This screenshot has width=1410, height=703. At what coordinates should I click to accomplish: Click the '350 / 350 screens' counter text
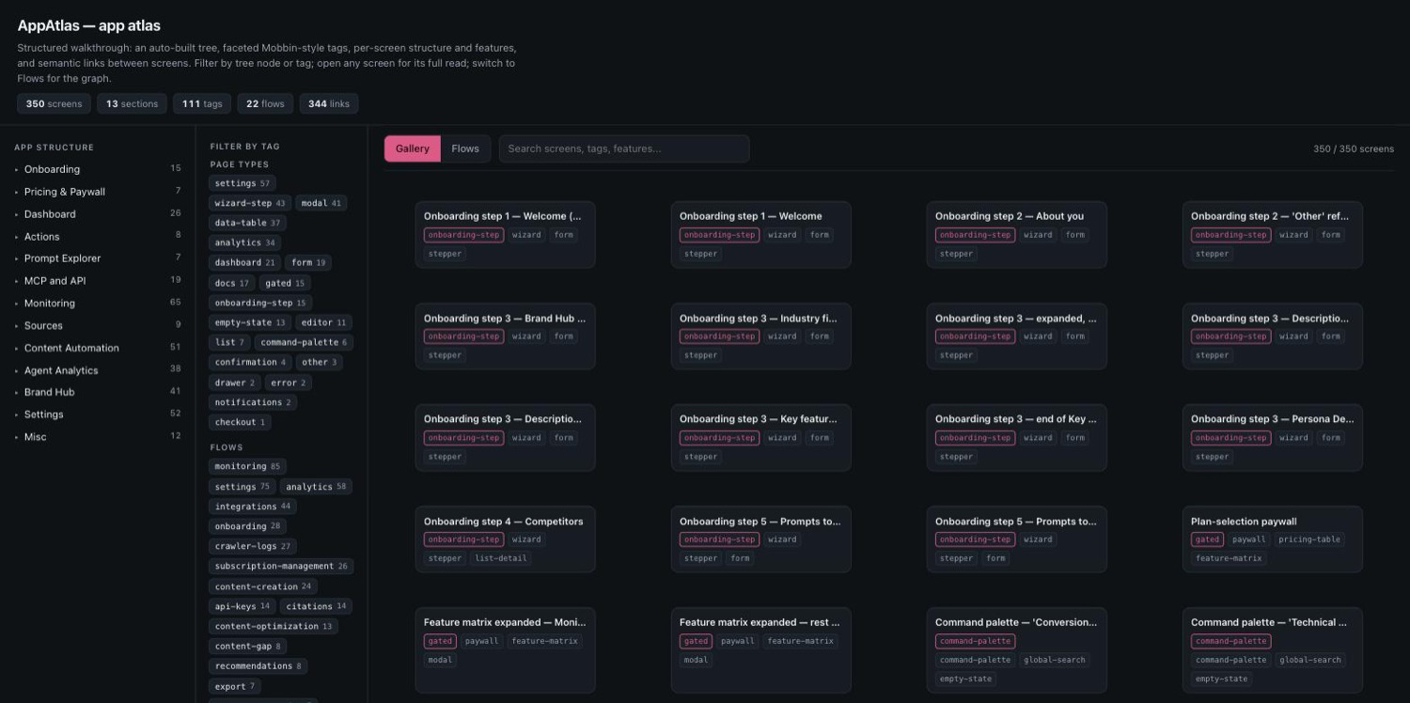tap(1354, 148)
